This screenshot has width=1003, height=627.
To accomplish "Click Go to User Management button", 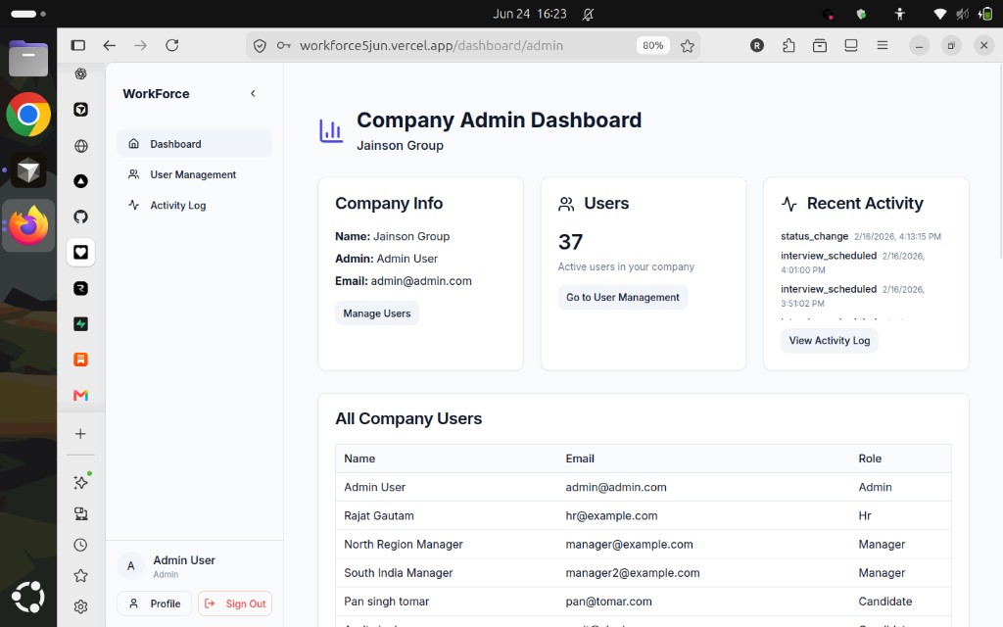I will click(x=622, y=298).
